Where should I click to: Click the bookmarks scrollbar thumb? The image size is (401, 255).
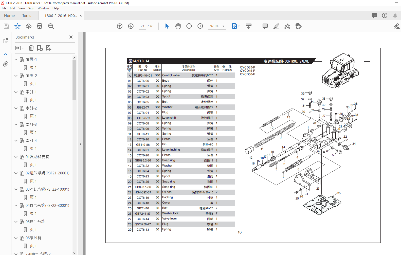(74, 80)
